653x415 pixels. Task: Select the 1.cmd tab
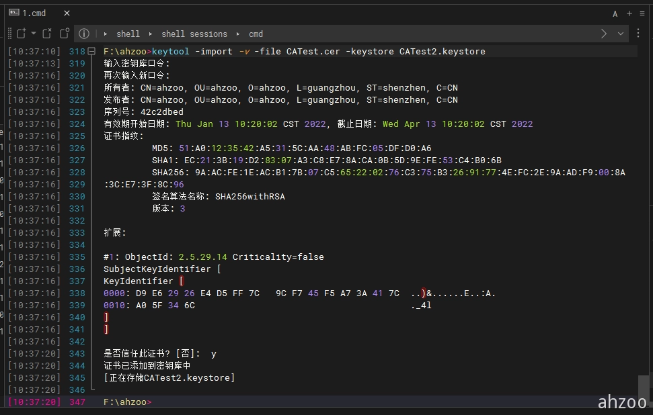[x=34, y=13]
